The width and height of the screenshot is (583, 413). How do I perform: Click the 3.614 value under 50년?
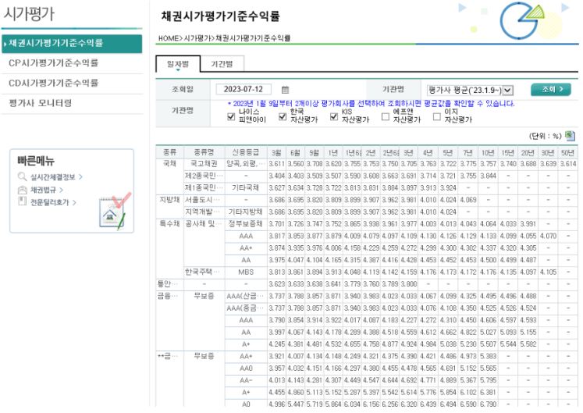568,164
